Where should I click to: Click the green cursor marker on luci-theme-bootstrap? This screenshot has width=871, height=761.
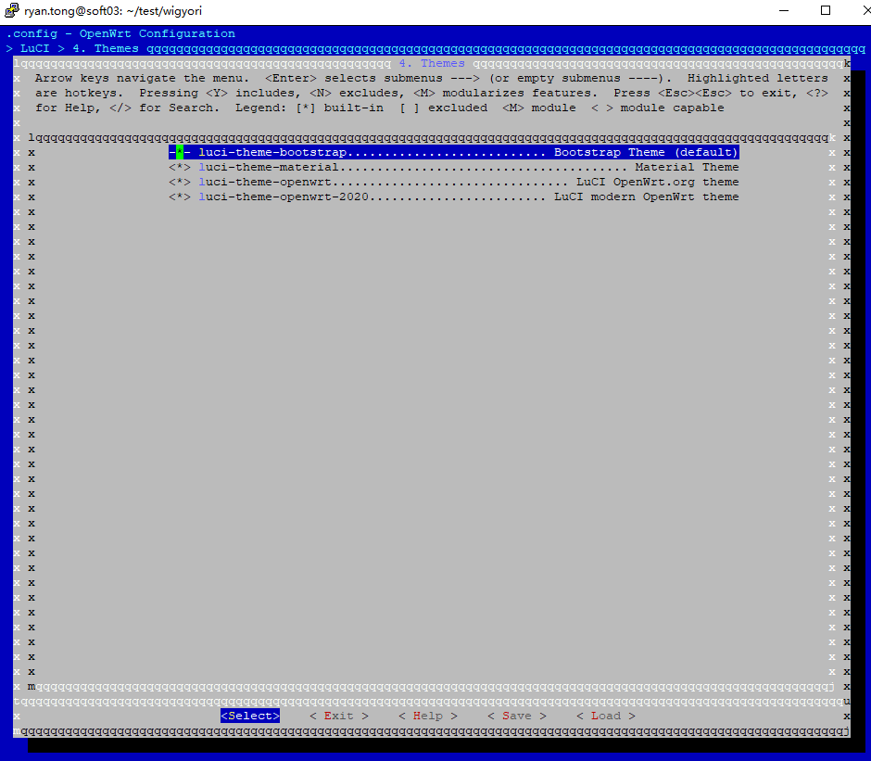click(180, 152)
